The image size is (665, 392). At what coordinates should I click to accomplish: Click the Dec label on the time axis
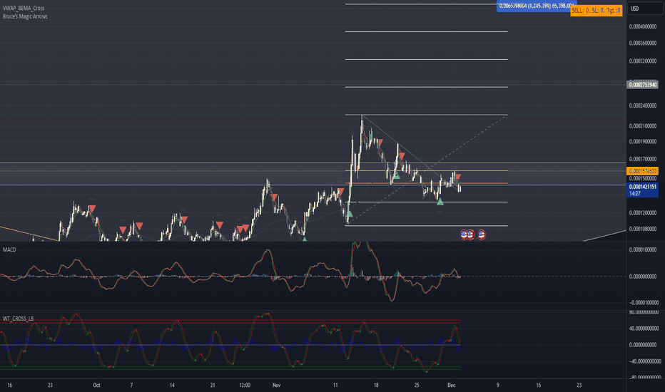[451, 385]
